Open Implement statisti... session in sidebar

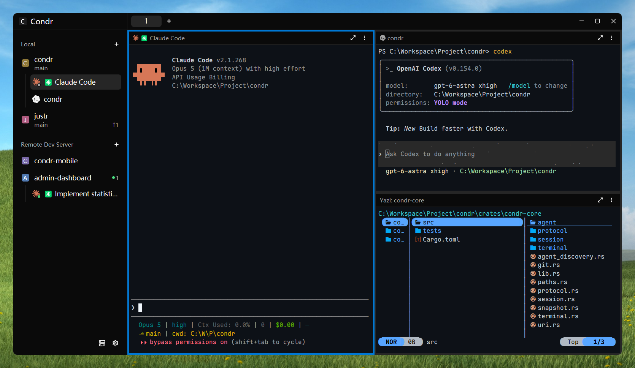coord(76,194)
